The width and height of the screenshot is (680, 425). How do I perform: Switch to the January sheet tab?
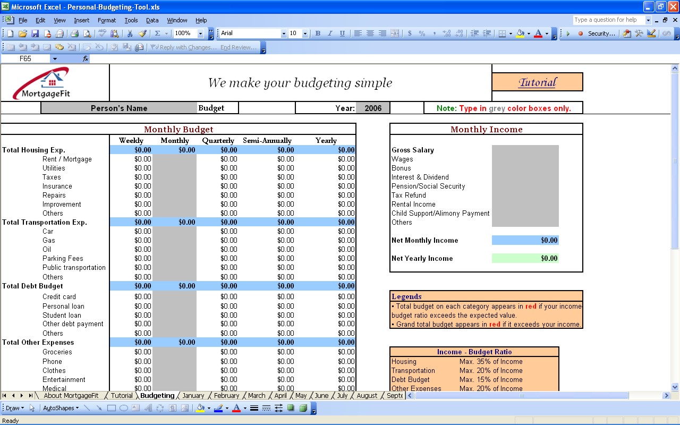tap(193, 396)
